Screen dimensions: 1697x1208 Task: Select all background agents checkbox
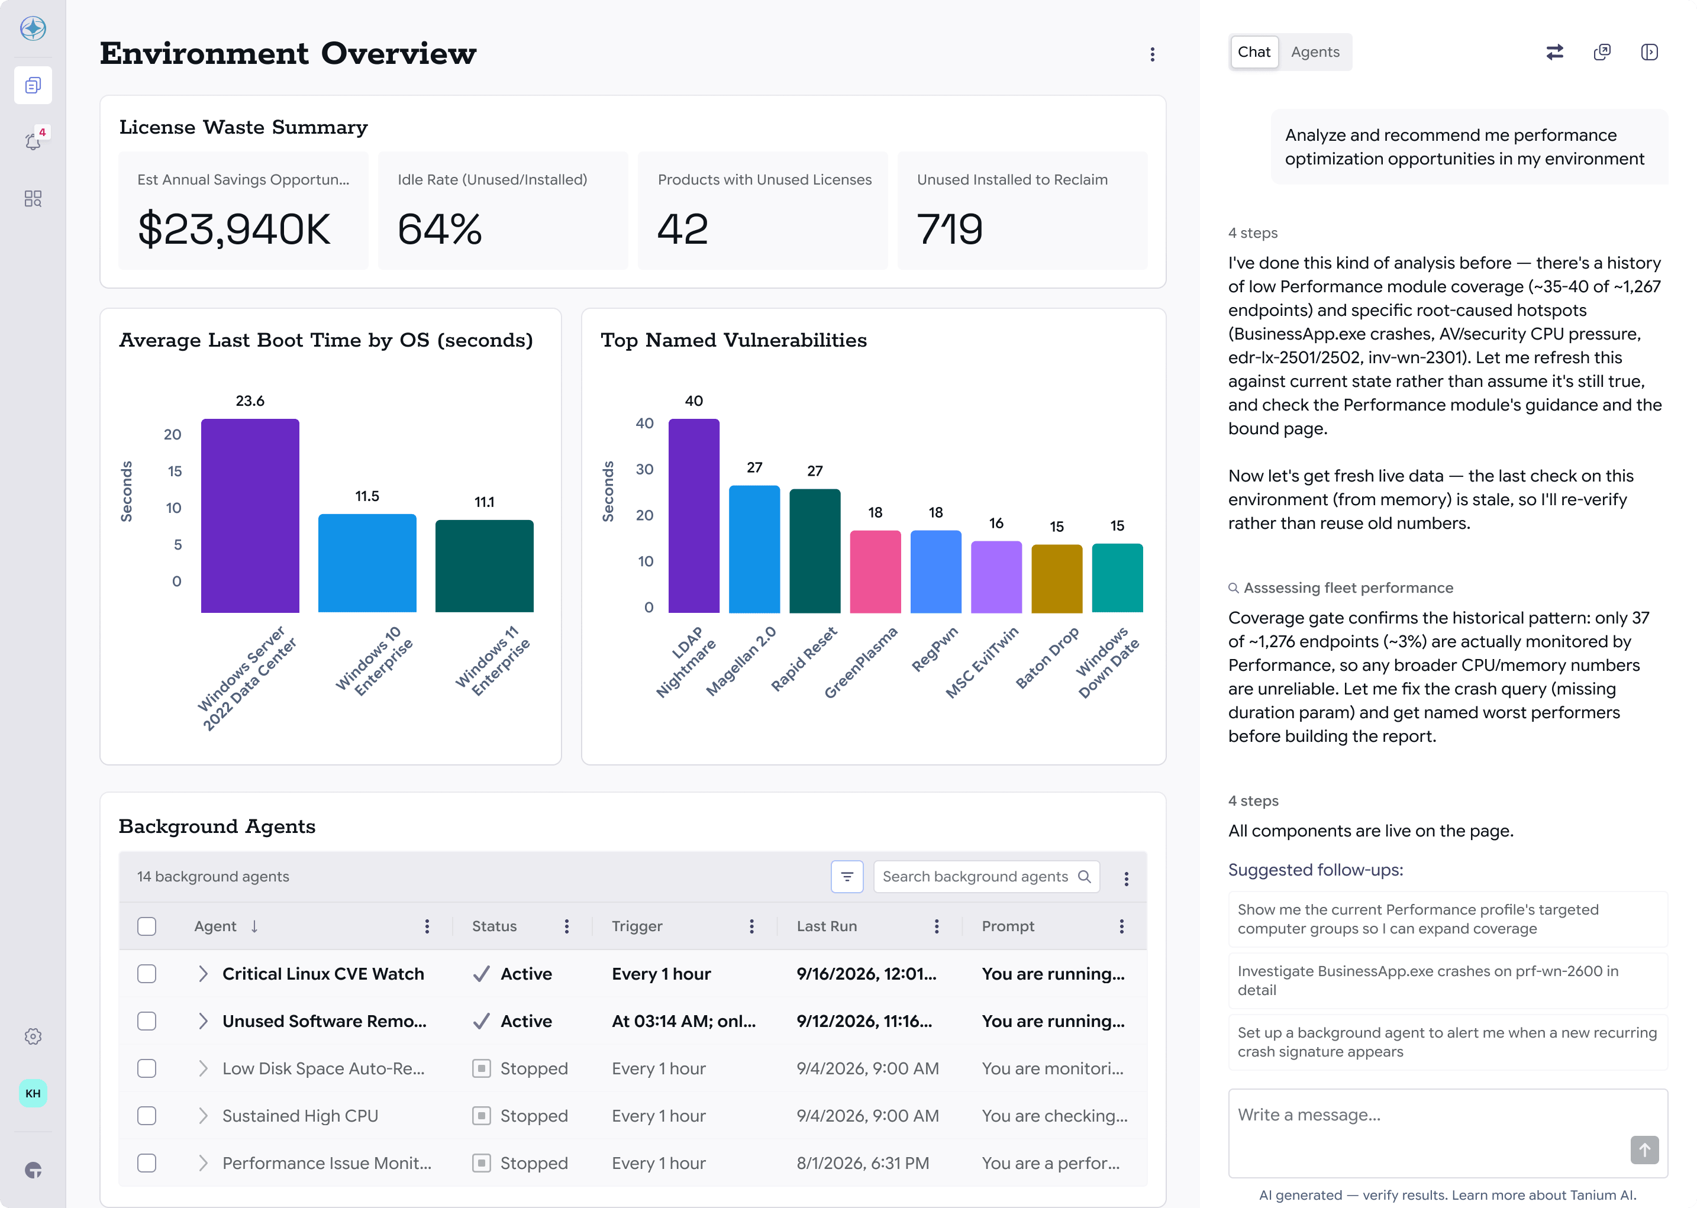point(147,926)
